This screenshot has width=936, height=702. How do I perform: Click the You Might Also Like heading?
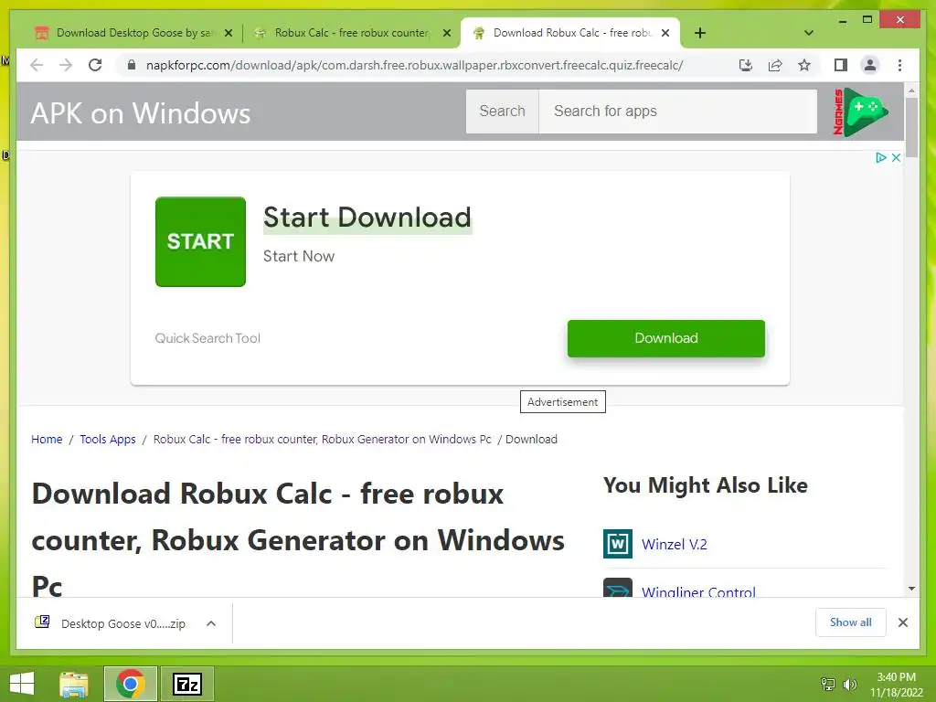(705, 485)
